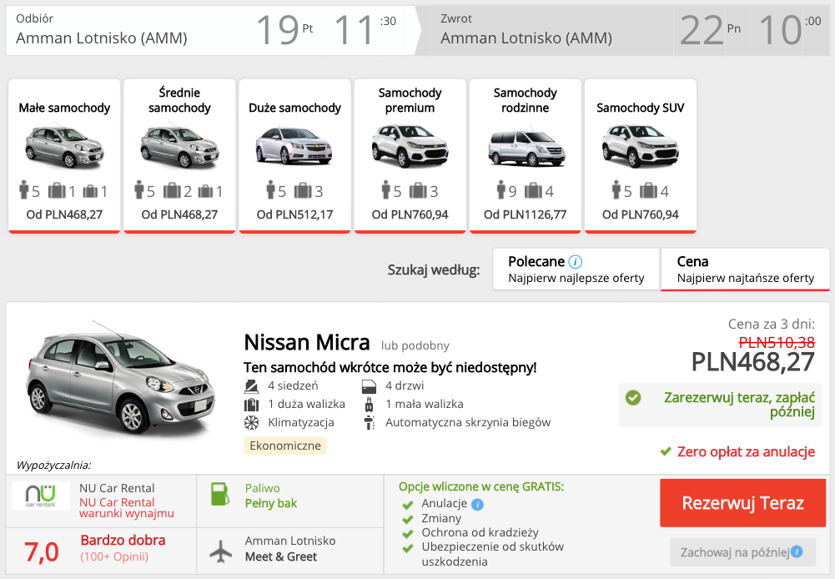Open the Polecane info icon
This screenshot has height=579, width=835.
(575, 261)
